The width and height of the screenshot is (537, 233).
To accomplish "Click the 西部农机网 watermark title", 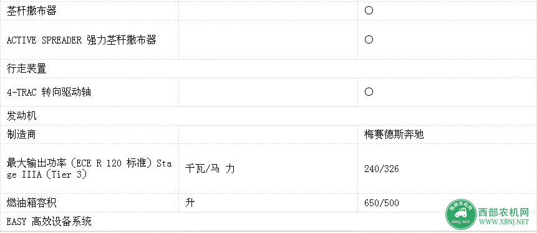I will tap(503, 212).
